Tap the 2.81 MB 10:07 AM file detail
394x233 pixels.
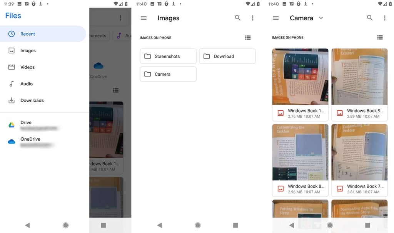pyautogui.click(x=363, y=192)
